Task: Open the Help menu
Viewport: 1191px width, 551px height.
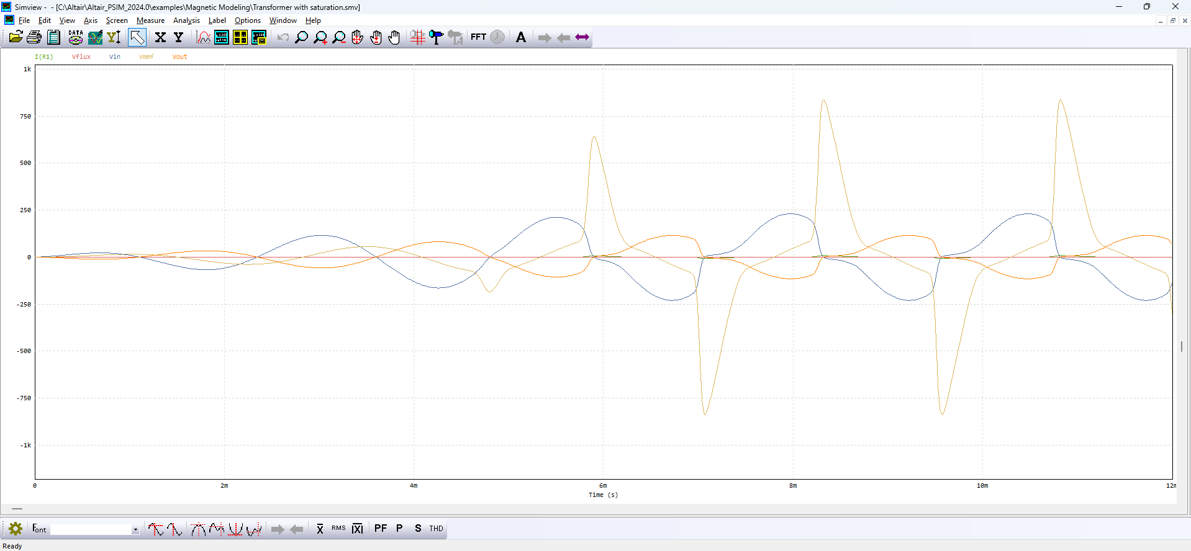Action: pos(313,20)
